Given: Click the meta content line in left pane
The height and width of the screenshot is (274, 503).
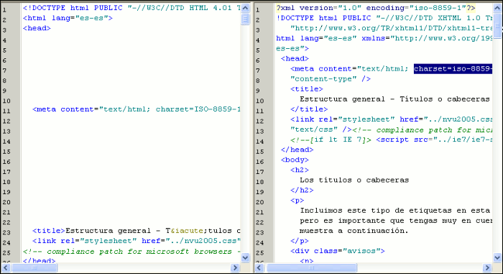Looking at the screenshot, I should [x=137, y=109].
